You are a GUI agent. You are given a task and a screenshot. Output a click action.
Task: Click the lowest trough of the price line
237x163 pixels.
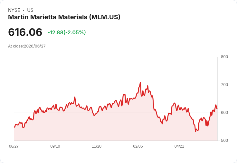pos(195,132)
